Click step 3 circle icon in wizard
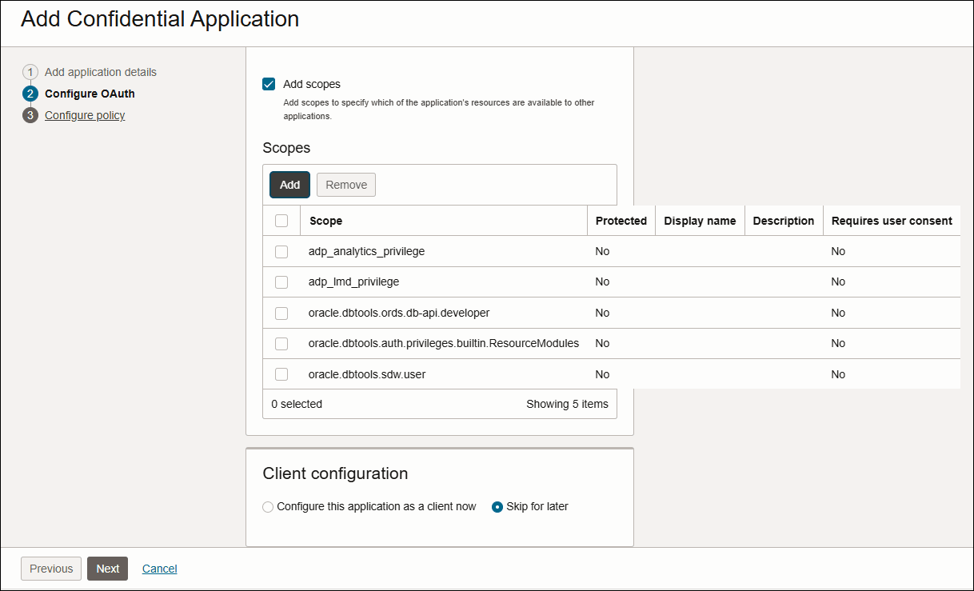The height and width of the screenshot is (591, 974). 30,115
